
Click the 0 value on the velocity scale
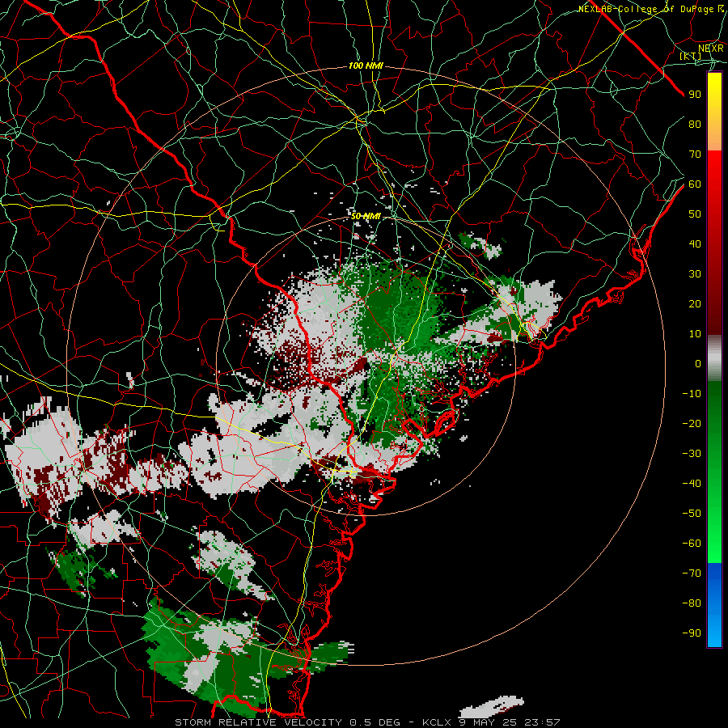(698, 363)
